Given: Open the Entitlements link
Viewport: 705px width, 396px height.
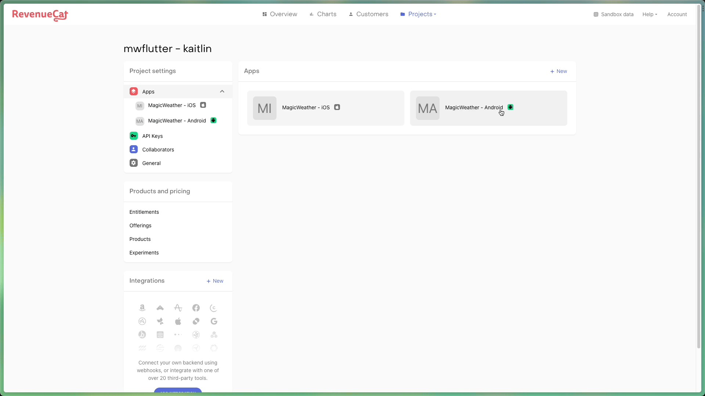Looking at the screenshot, I should [144, 212].
